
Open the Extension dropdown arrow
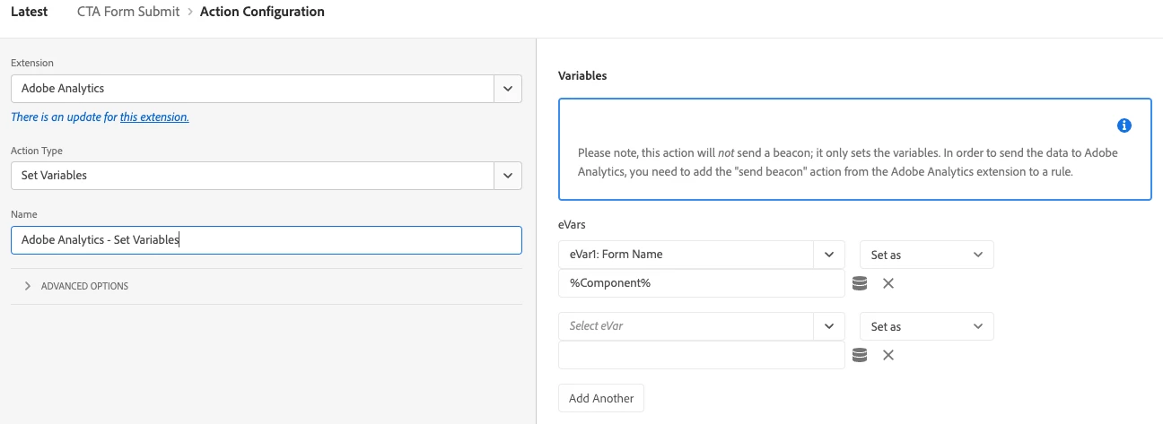click(508, 89)
